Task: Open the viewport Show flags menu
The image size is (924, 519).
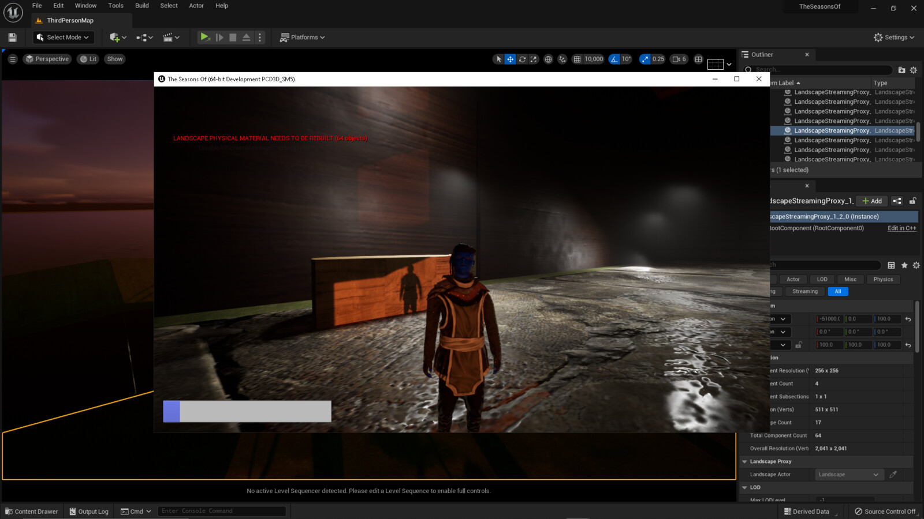Action: (115, 59)
